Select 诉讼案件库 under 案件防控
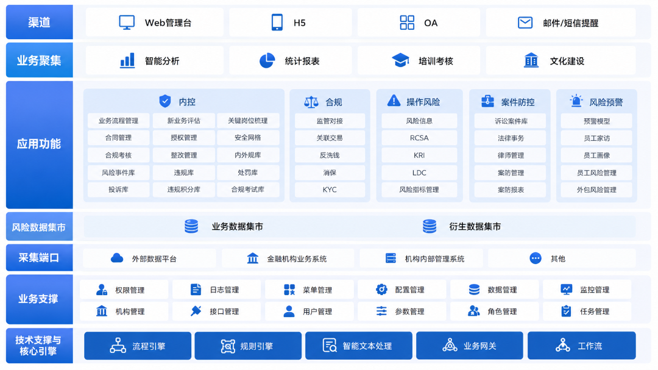The height and width of the screenshot is (370, 658). tap(511, 121)
